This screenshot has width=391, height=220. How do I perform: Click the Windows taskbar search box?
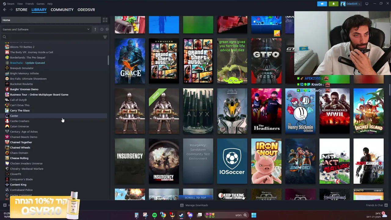click(x=226, y=215)
